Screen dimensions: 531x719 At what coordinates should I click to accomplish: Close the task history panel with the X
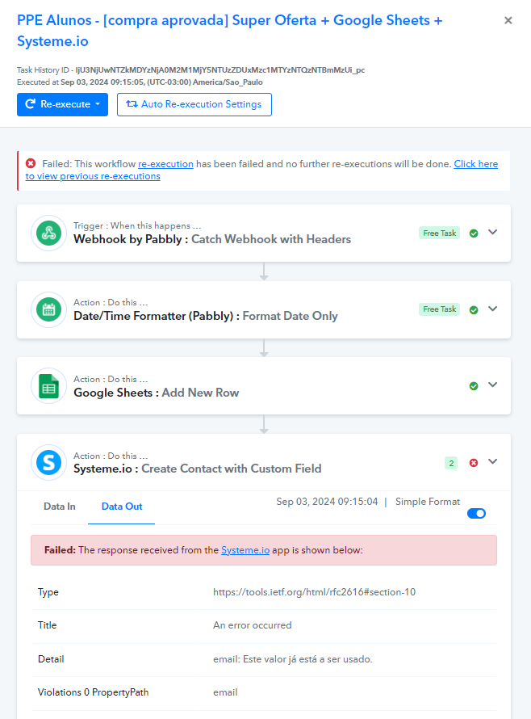(x=508, y=20)
